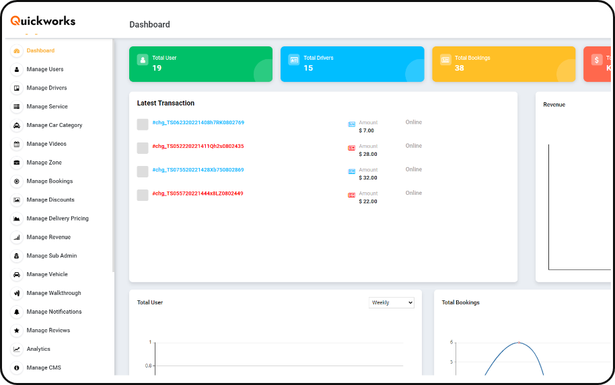Click the Manage Notifications bell icon
This screenshot has height=385, width=615.
pos(16,312)
